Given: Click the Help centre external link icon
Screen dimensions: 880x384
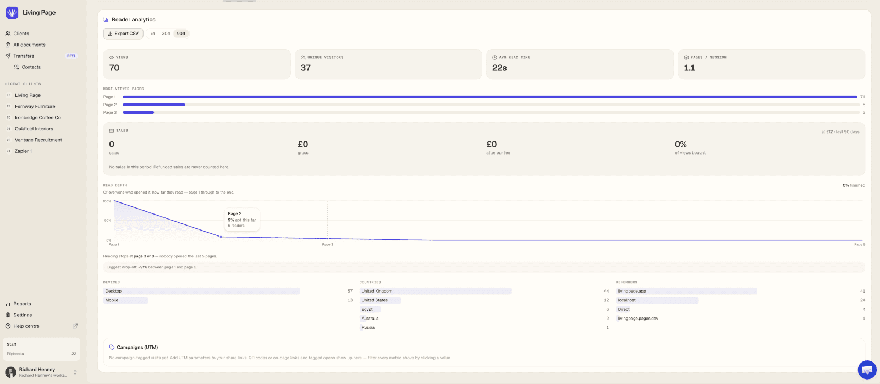Looking at the screenshot, I should point(75,326).
